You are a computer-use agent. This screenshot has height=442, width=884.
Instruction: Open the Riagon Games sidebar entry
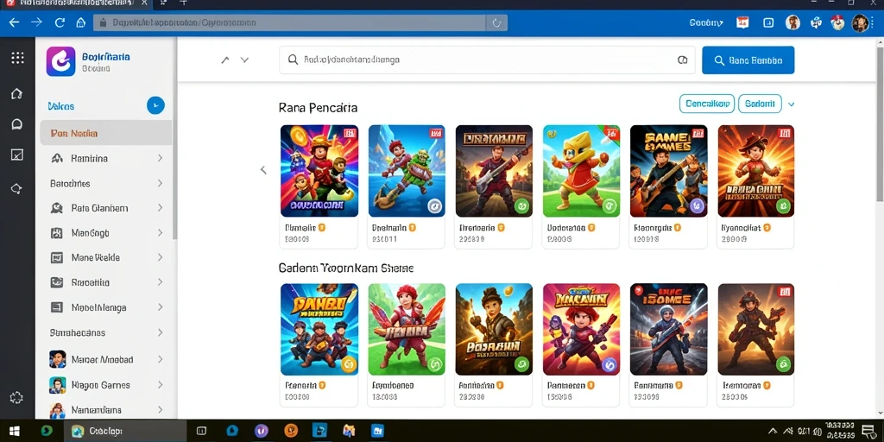(106, 385)
